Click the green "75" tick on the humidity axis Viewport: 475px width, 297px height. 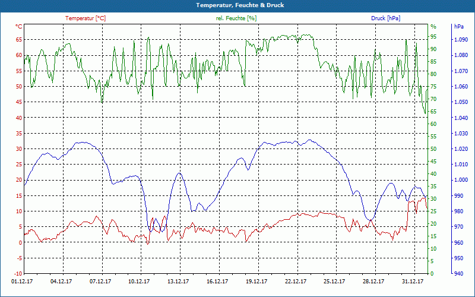[x=433, y=87]
